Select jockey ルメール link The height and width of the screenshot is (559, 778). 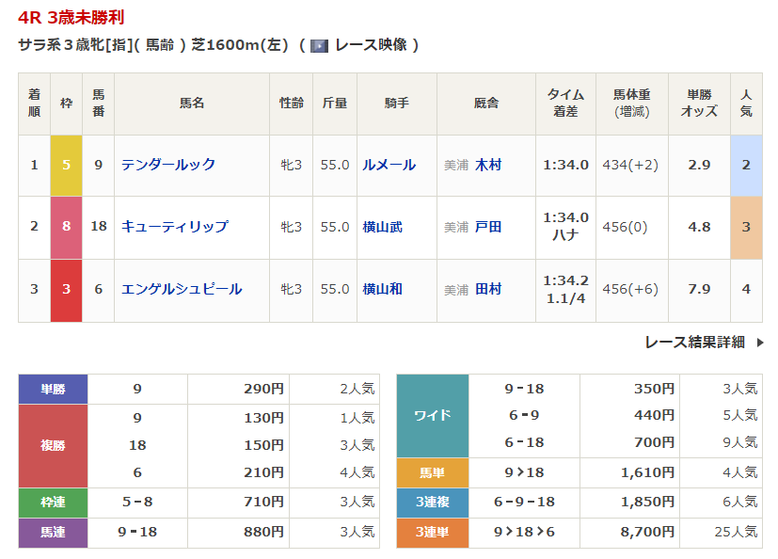(x=389, y=165)
